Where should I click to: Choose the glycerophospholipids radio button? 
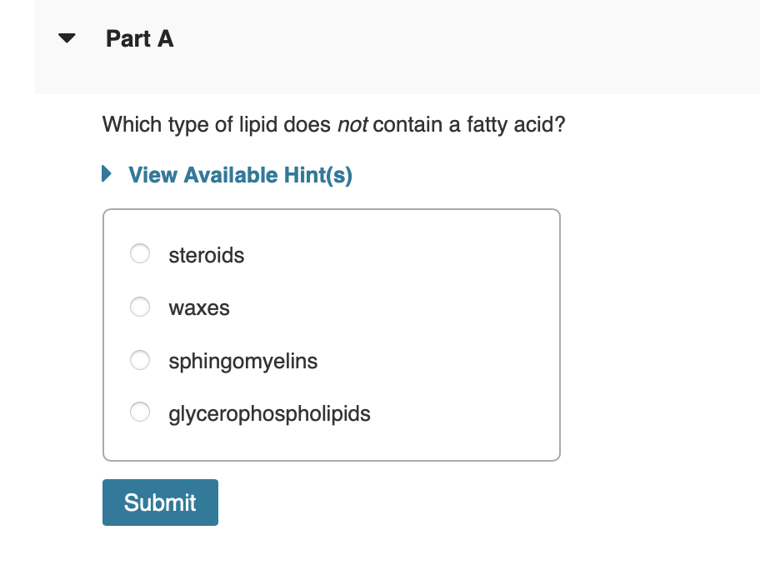(x=140, y=412)
